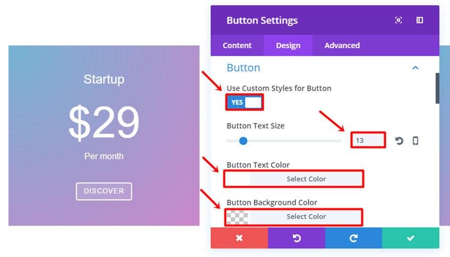Image resolution: width=450 pixels, height=257 pixels.
Task: Click the DISCOVER button on pricing card
Action: click(x=104, y=191)
